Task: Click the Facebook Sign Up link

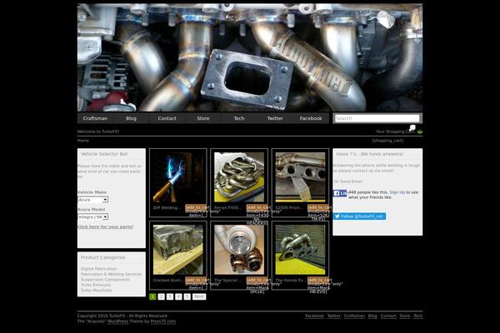Action: coord(397,192)
